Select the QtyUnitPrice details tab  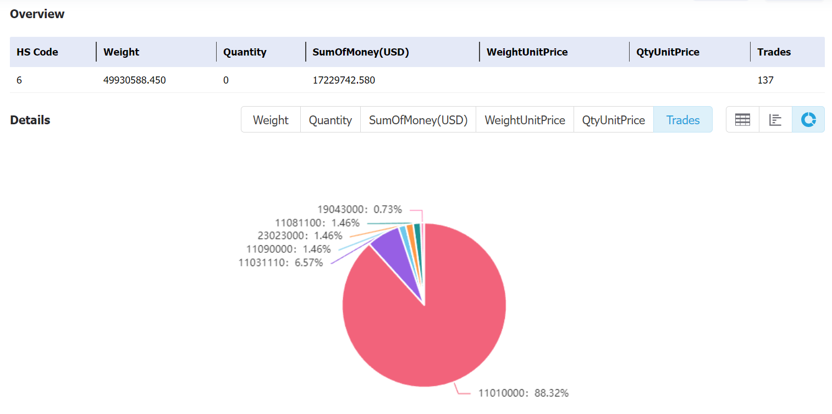pyautogui.click(x=614, y=120)
